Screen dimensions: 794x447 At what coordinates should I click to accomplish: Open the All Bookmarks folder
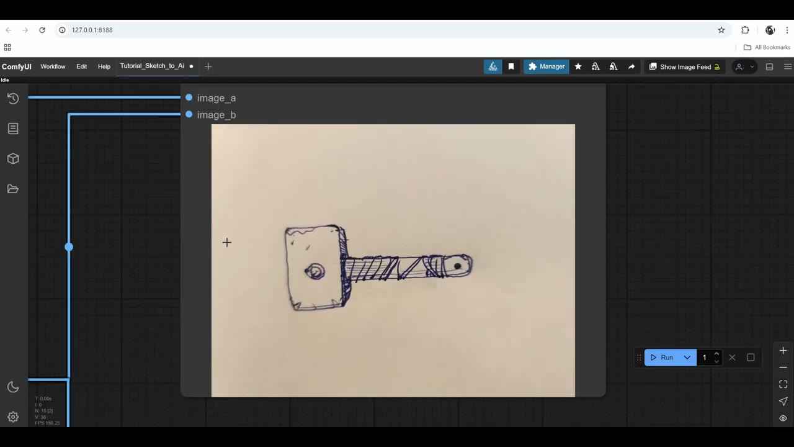[x=767, y=47]
